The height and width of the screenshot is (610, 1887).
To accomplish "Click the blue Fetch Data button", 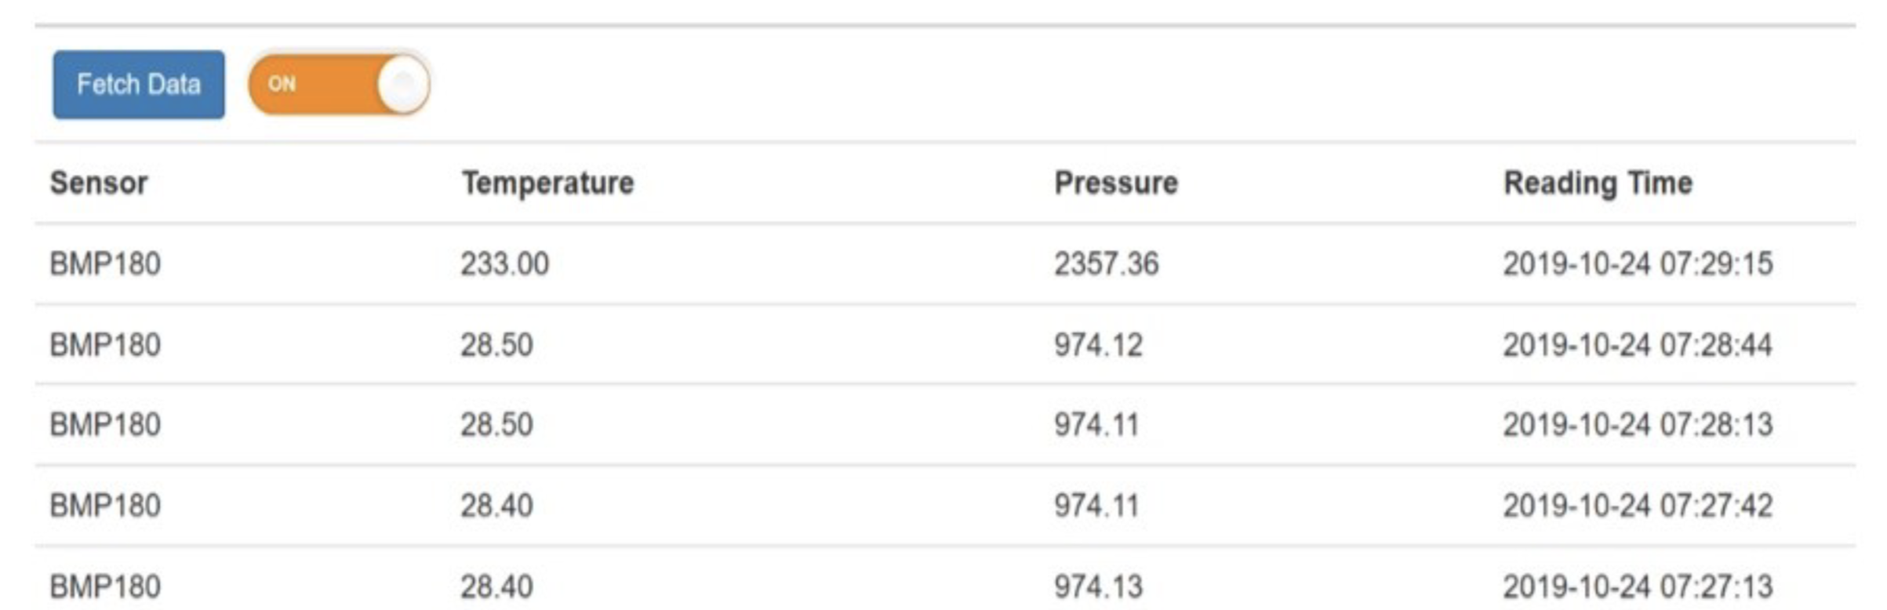I will 139,85.
